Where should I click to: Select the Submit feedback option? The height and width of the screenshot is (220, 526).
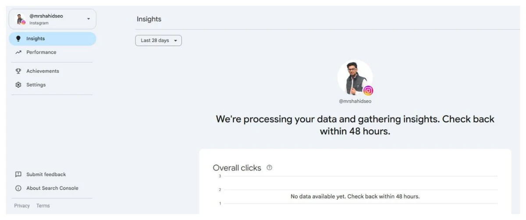point(52,174)
